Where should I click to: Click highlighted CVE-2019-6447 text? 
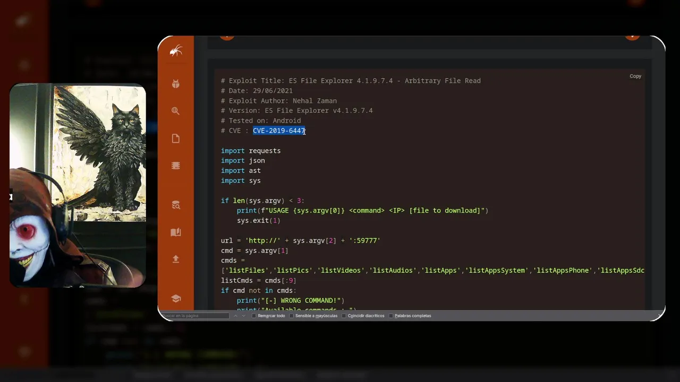click(x=279, y=131)
